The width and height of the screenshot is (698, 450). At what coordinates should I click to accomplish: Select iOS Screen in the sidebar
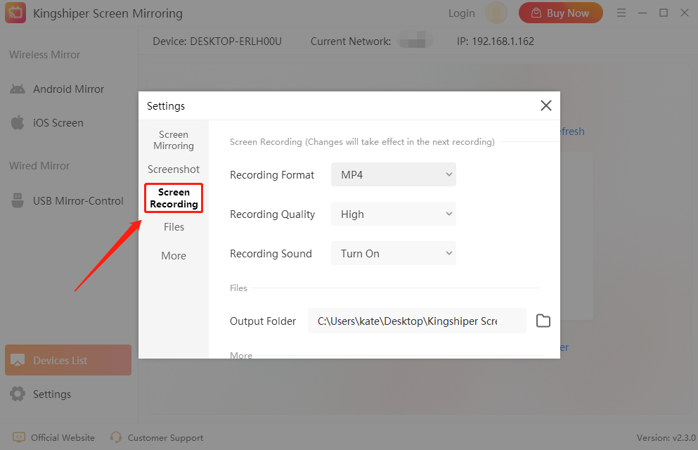pyautogui.click(x=68, y=122)
